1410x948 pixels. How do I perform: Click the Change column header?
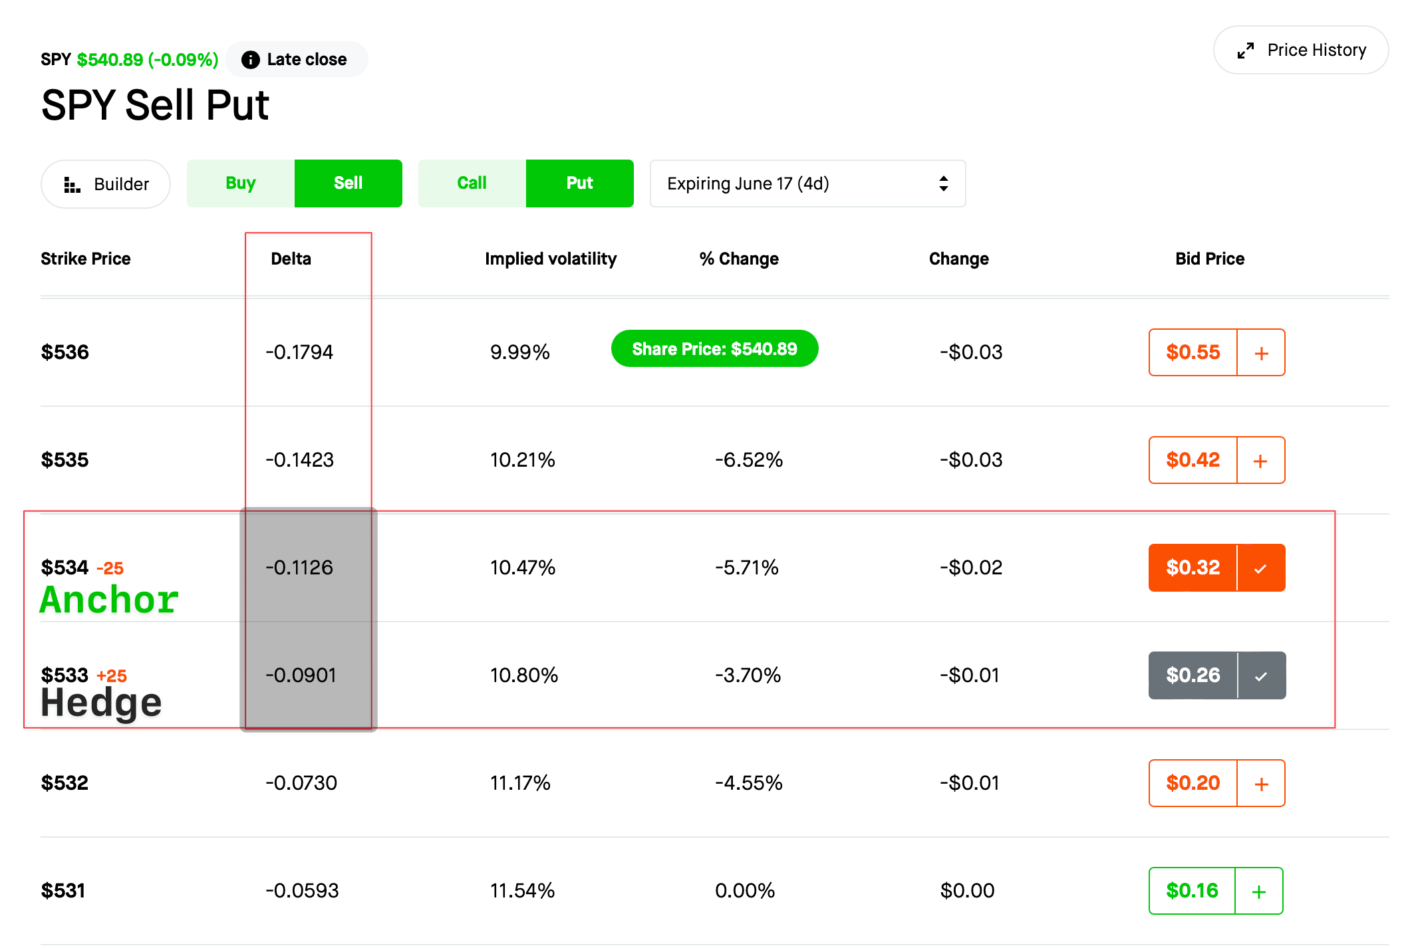958,259
